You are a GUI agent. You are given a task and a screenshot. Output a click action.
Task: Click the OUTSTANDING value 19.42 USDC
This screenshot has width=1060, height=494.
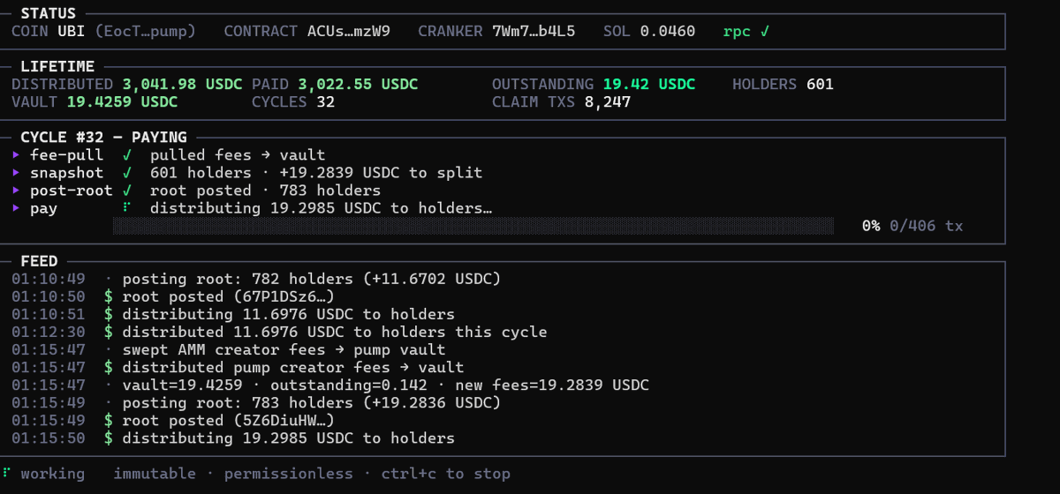pyautogui.click(x=649, y=84)
